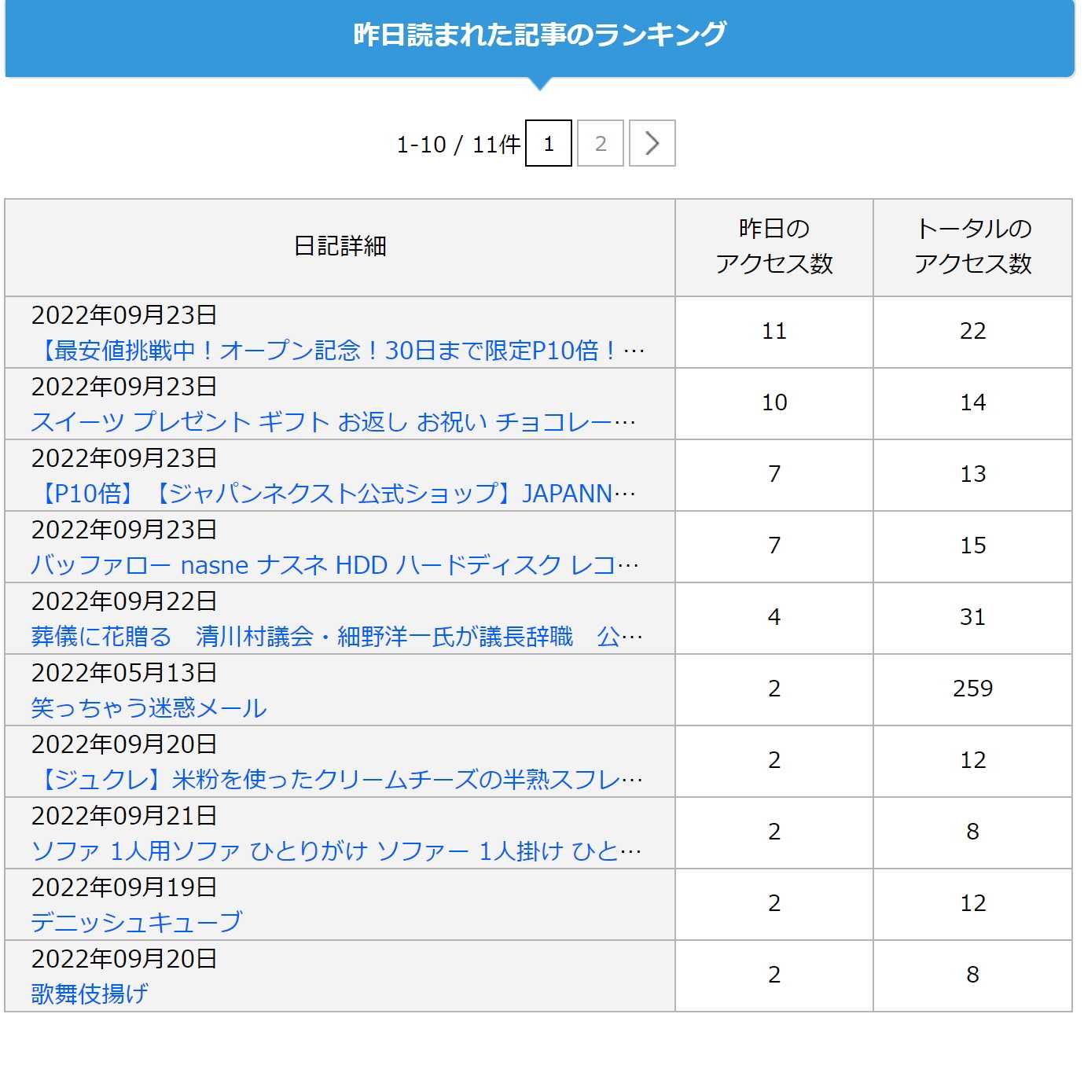Click the 昨日読まれた記事のランキング banner heading
This screenshot has height=1069, width=1084.
coord(540,35)
